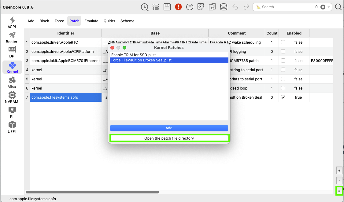Screen dimensions: 344x202
Task: Click the blue Add button in Kernel Patches
Action: tap(169, 128)
